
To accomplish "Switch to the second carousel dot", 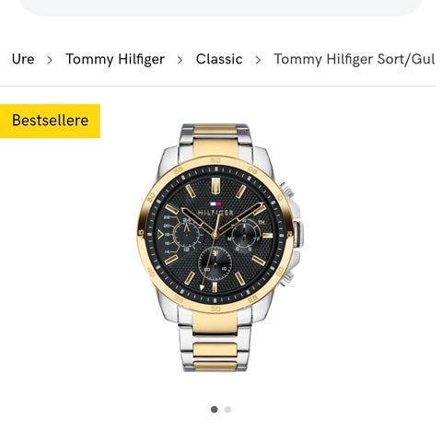I will [227, 409].
